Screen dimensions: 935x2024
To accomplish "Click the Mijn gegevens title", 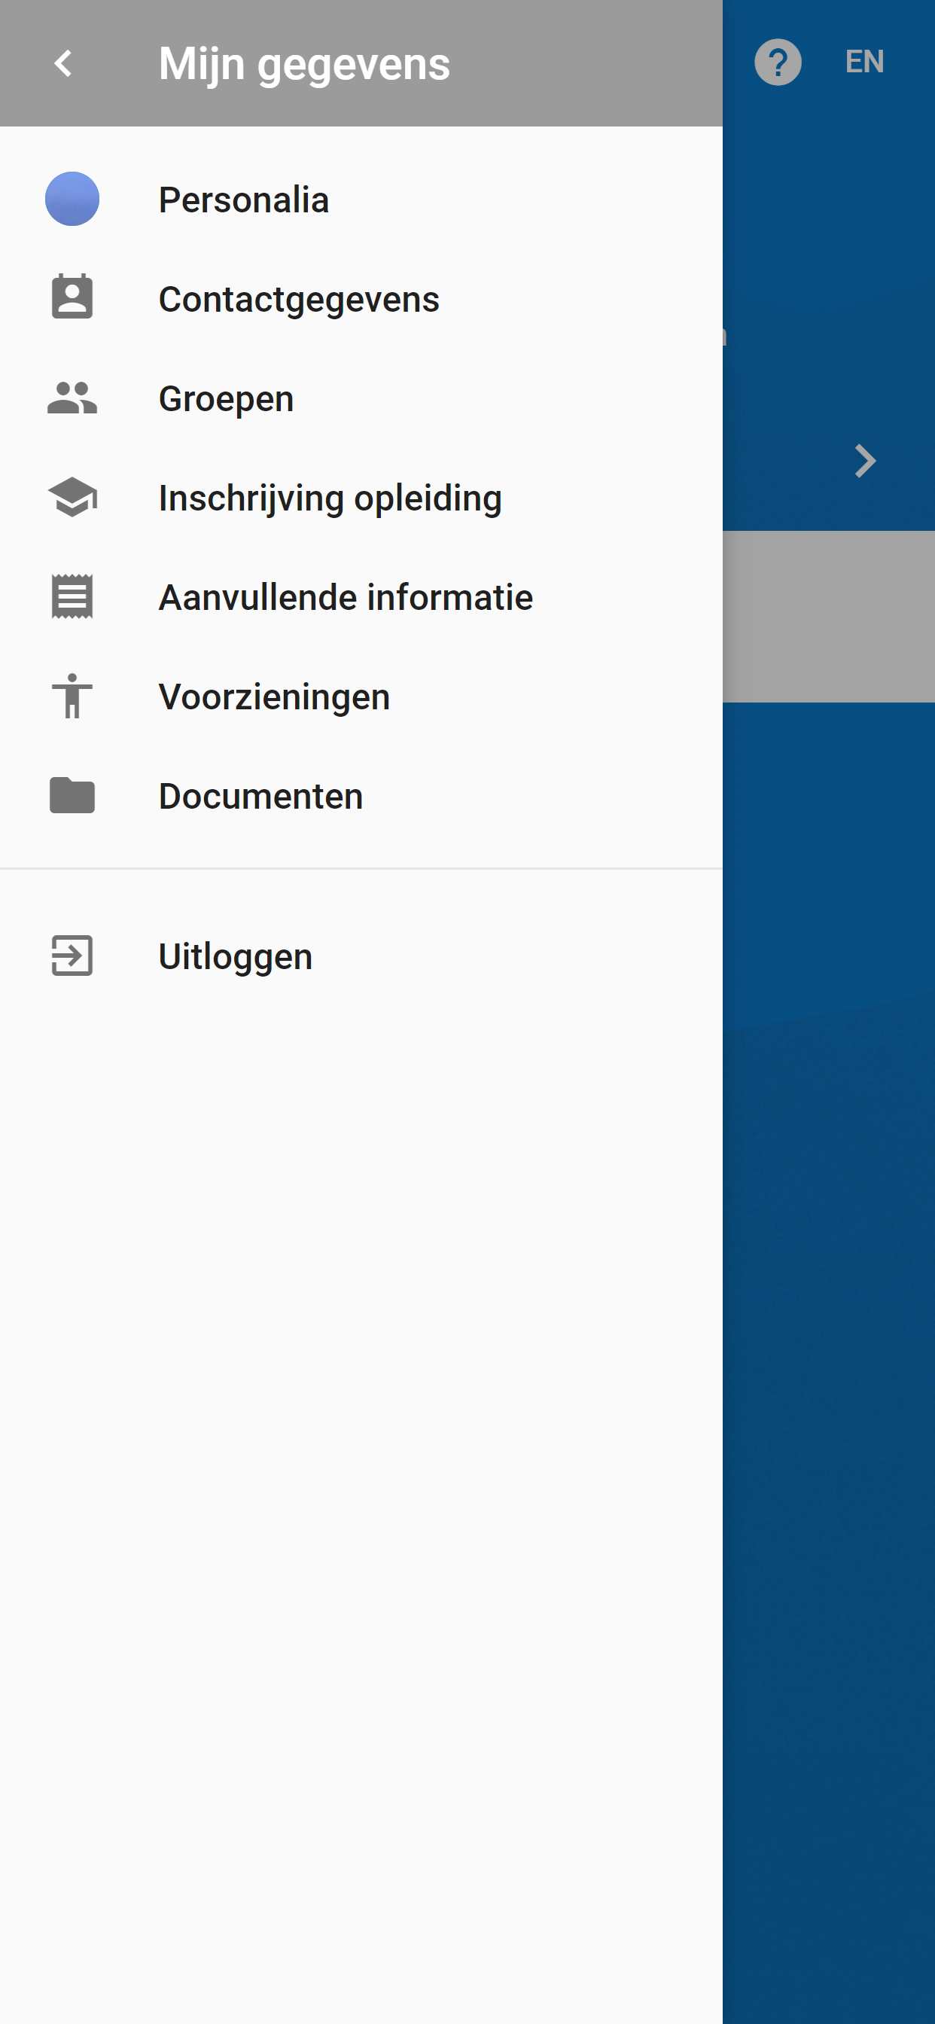I will click(x=304, y=64).
